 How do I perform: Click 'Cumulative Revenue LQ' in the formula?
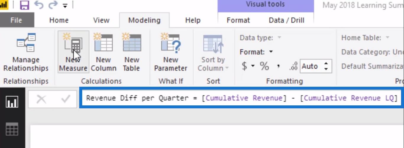point(348,98)
